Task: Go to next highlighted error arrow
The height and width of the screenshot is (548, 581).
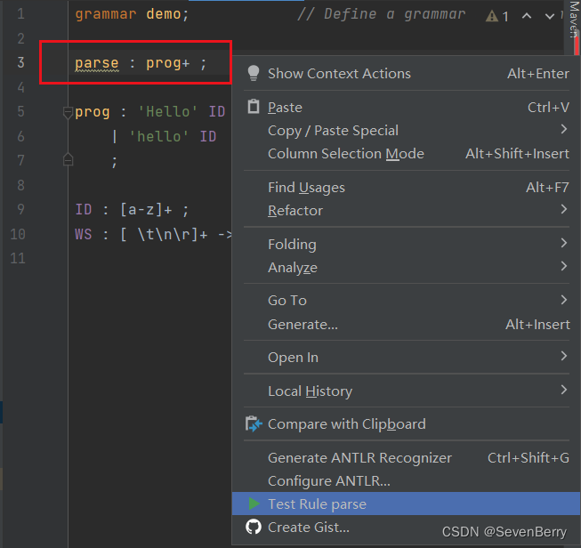Action: coord(550,16)
